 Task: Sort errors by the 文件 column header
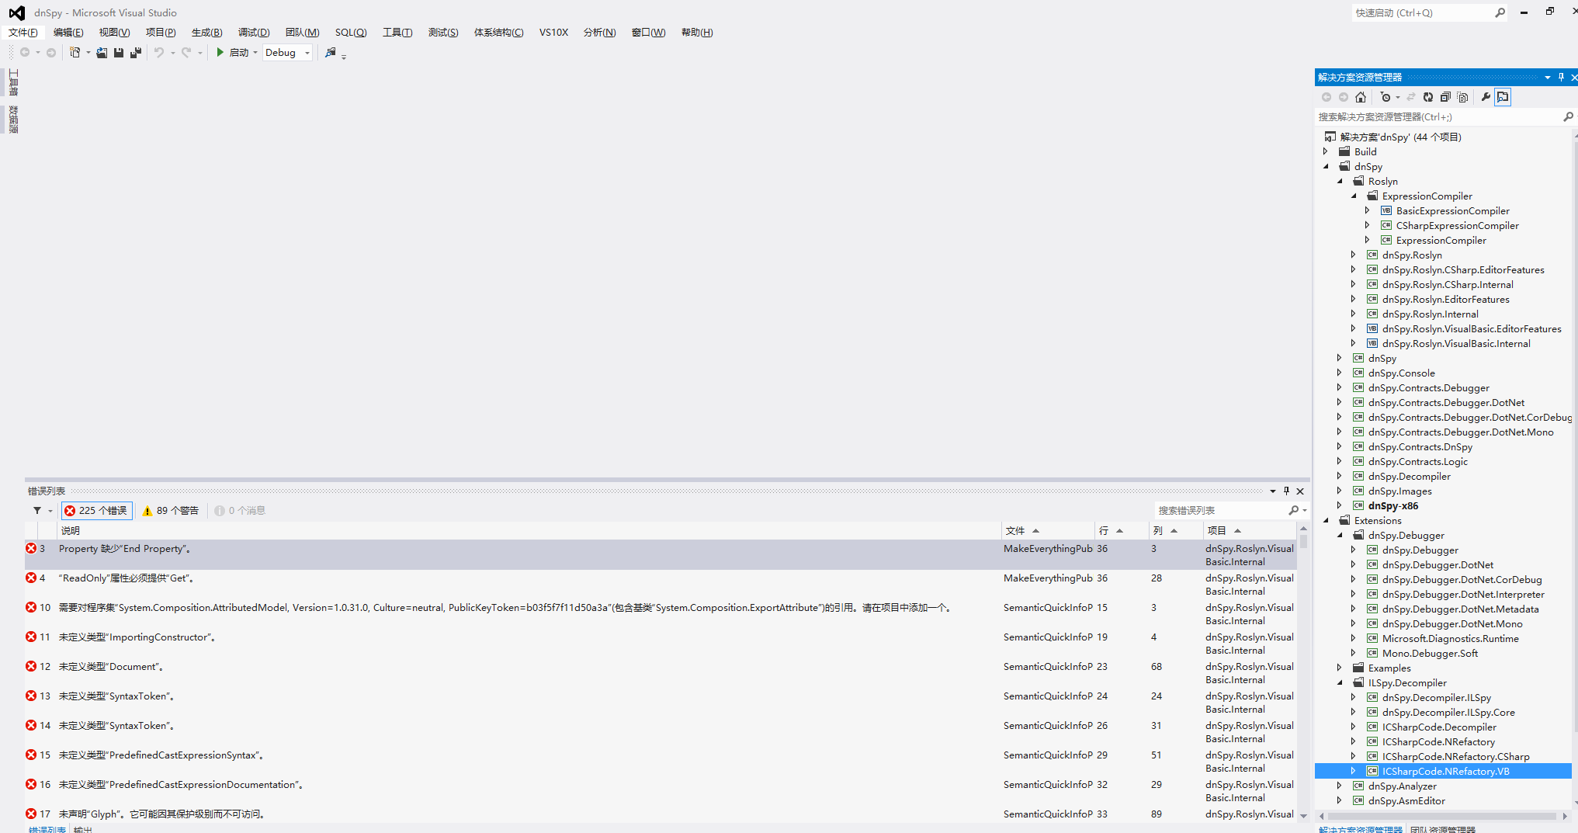(1047, 530)
